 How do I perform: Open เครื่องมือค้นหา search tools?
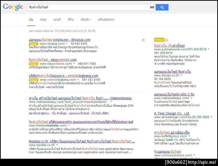(x=106, y=20)
